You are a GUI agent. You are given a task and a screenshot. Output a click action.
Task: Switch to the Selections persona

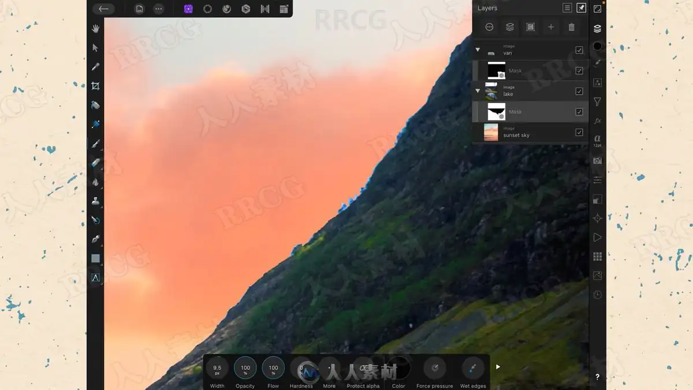point(207,9)
